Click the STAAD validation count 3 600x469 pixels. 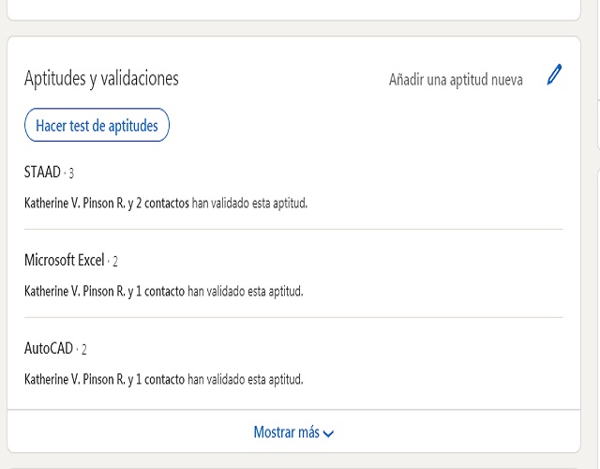[71, 174]
